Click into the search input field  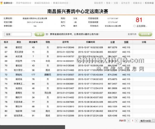18,34
